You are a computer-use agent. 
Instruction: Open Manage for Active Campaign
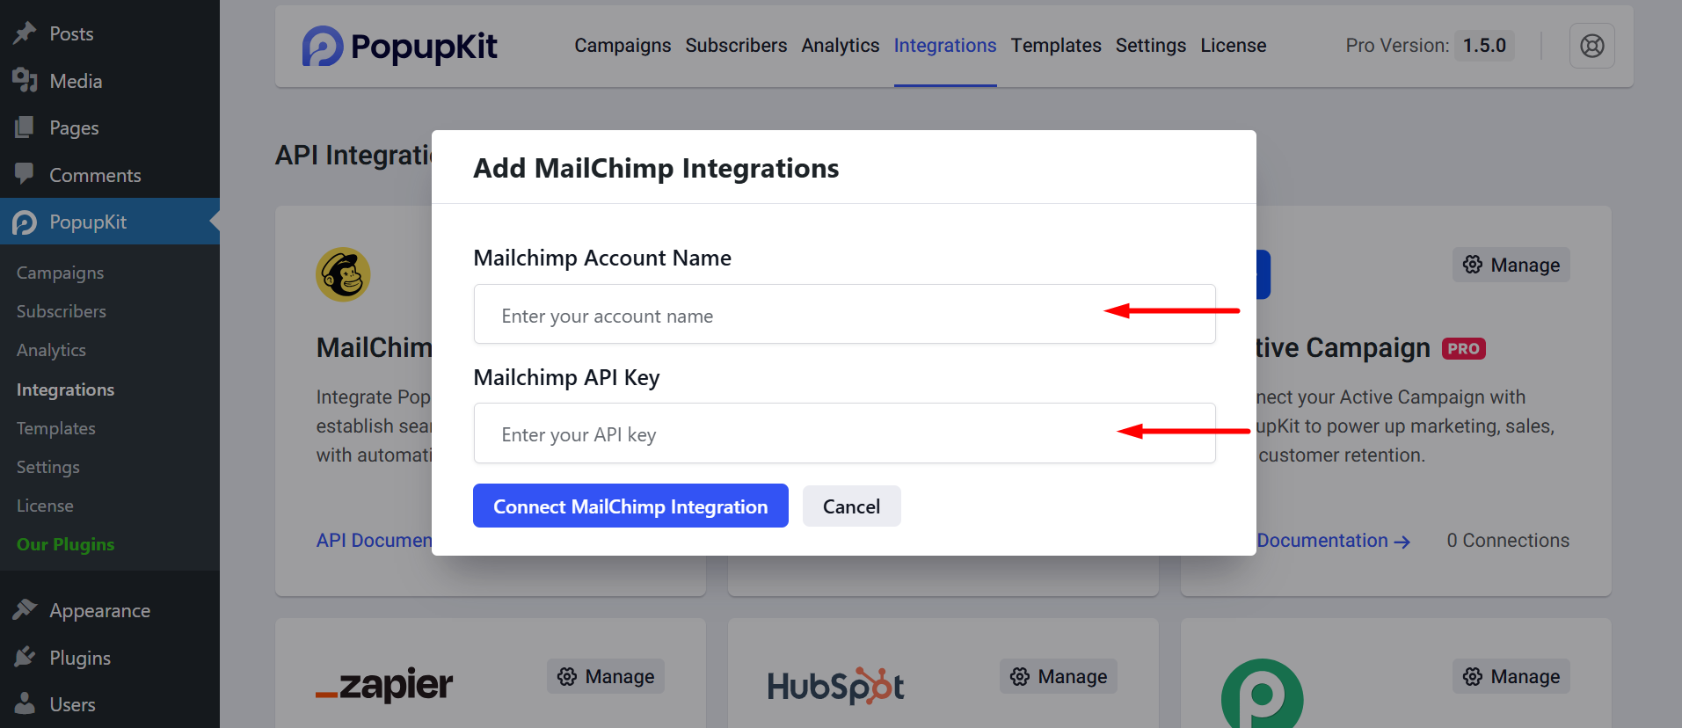(x=1511, y=265)
